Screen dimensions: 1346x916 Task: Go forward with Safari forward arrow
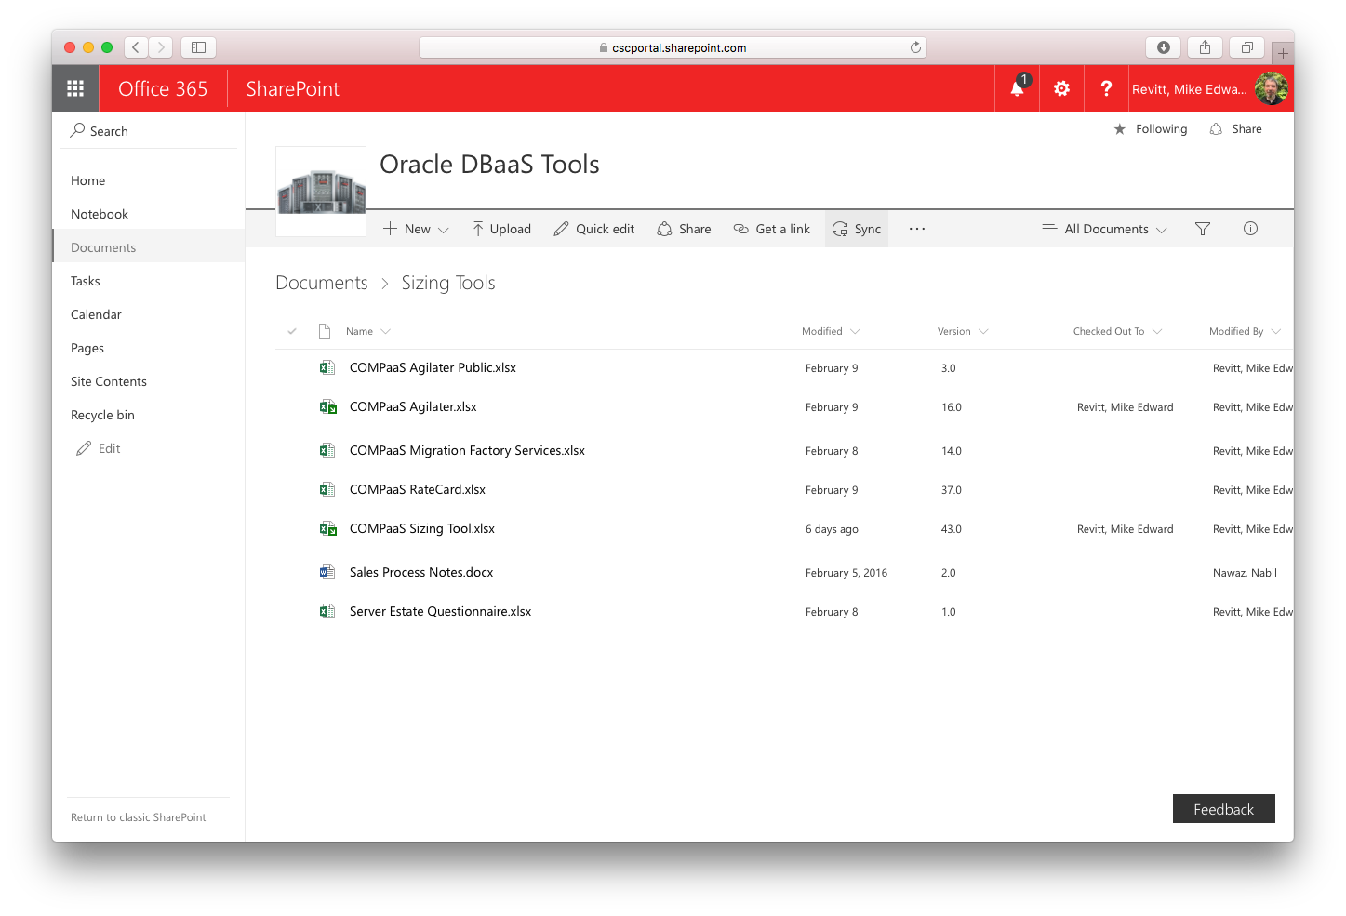[161, 47]
